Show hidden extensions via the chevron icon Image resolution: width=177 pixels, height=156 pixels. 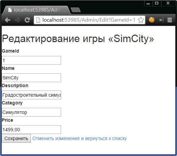click(160, 20)
